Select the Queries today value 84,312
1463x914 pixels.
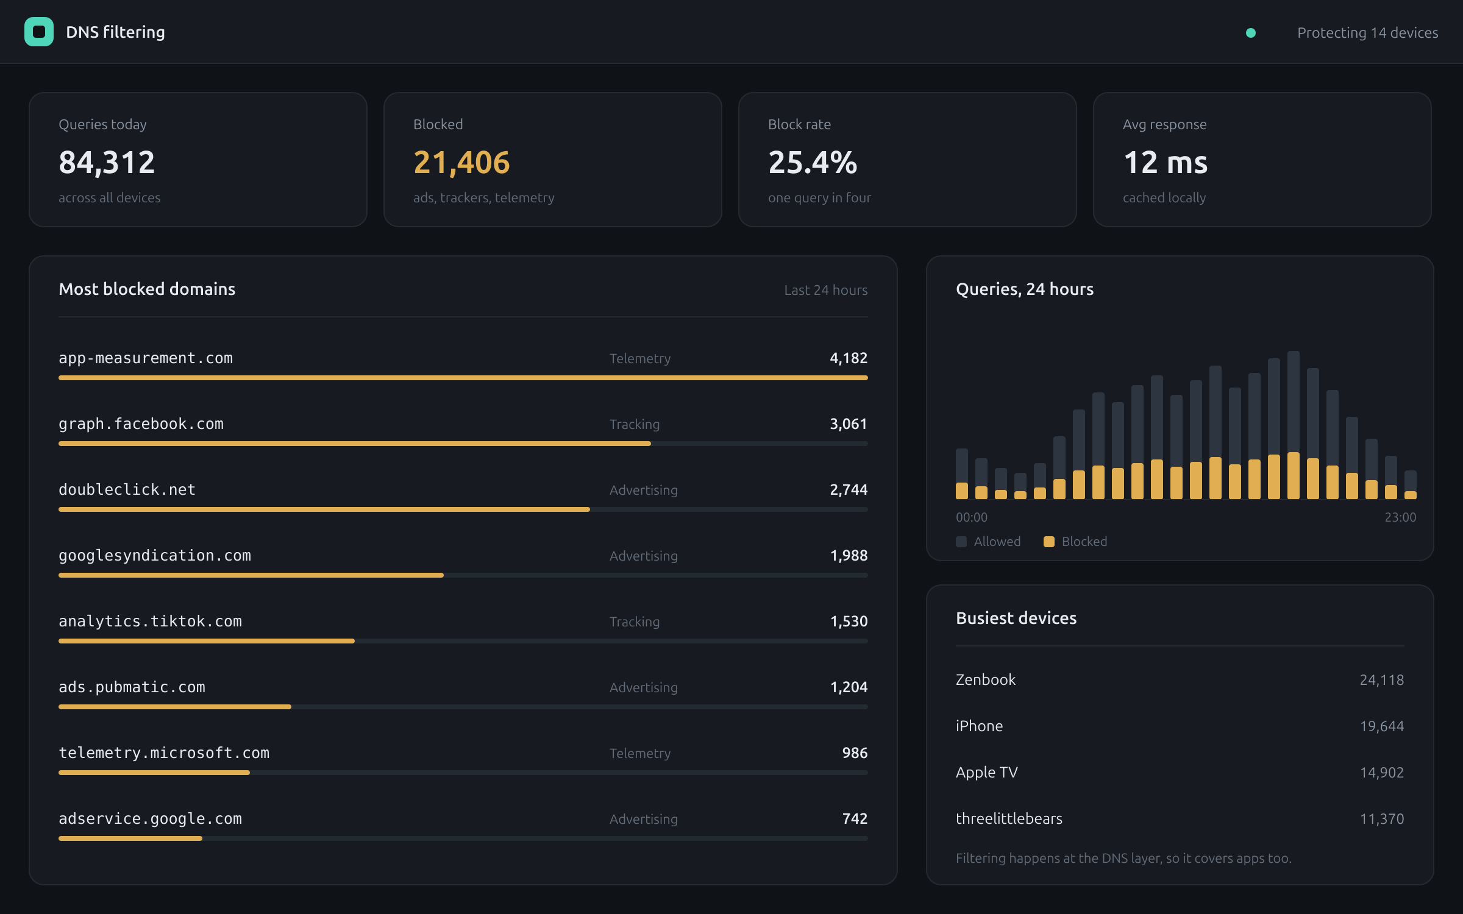pos(107,162)
